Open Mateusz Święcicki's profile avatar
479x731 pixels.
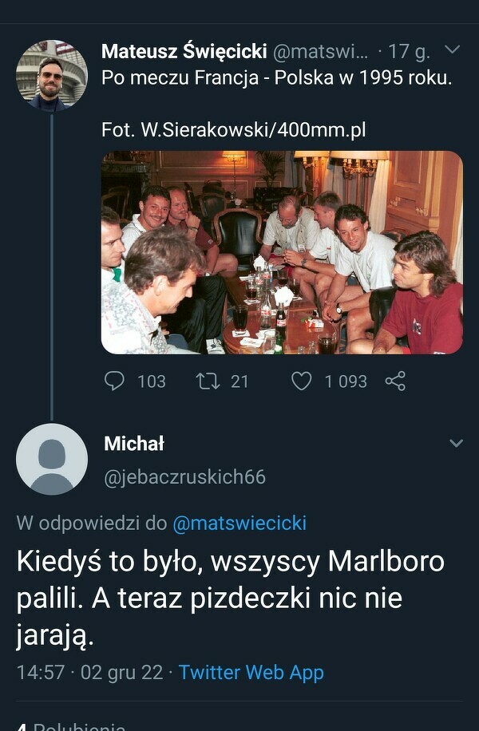52,75
